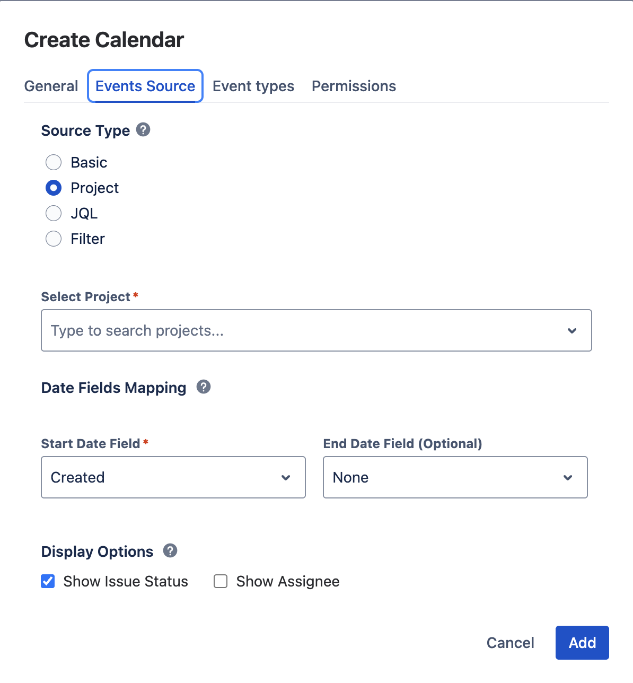Screen dimensions: 633x683
Task: Change the Created start date field
Action: (173, 477)
